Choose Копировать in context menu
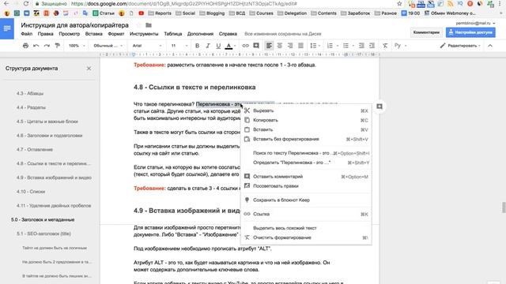This screenshot has width=506, height=284. 306,120
